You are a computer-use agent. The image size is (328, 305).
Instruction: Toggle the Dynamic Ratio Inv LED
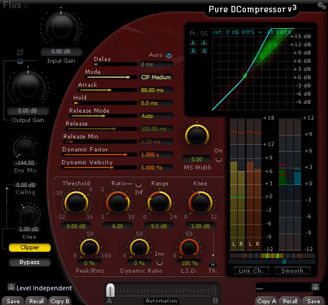[x=159, y=262]
